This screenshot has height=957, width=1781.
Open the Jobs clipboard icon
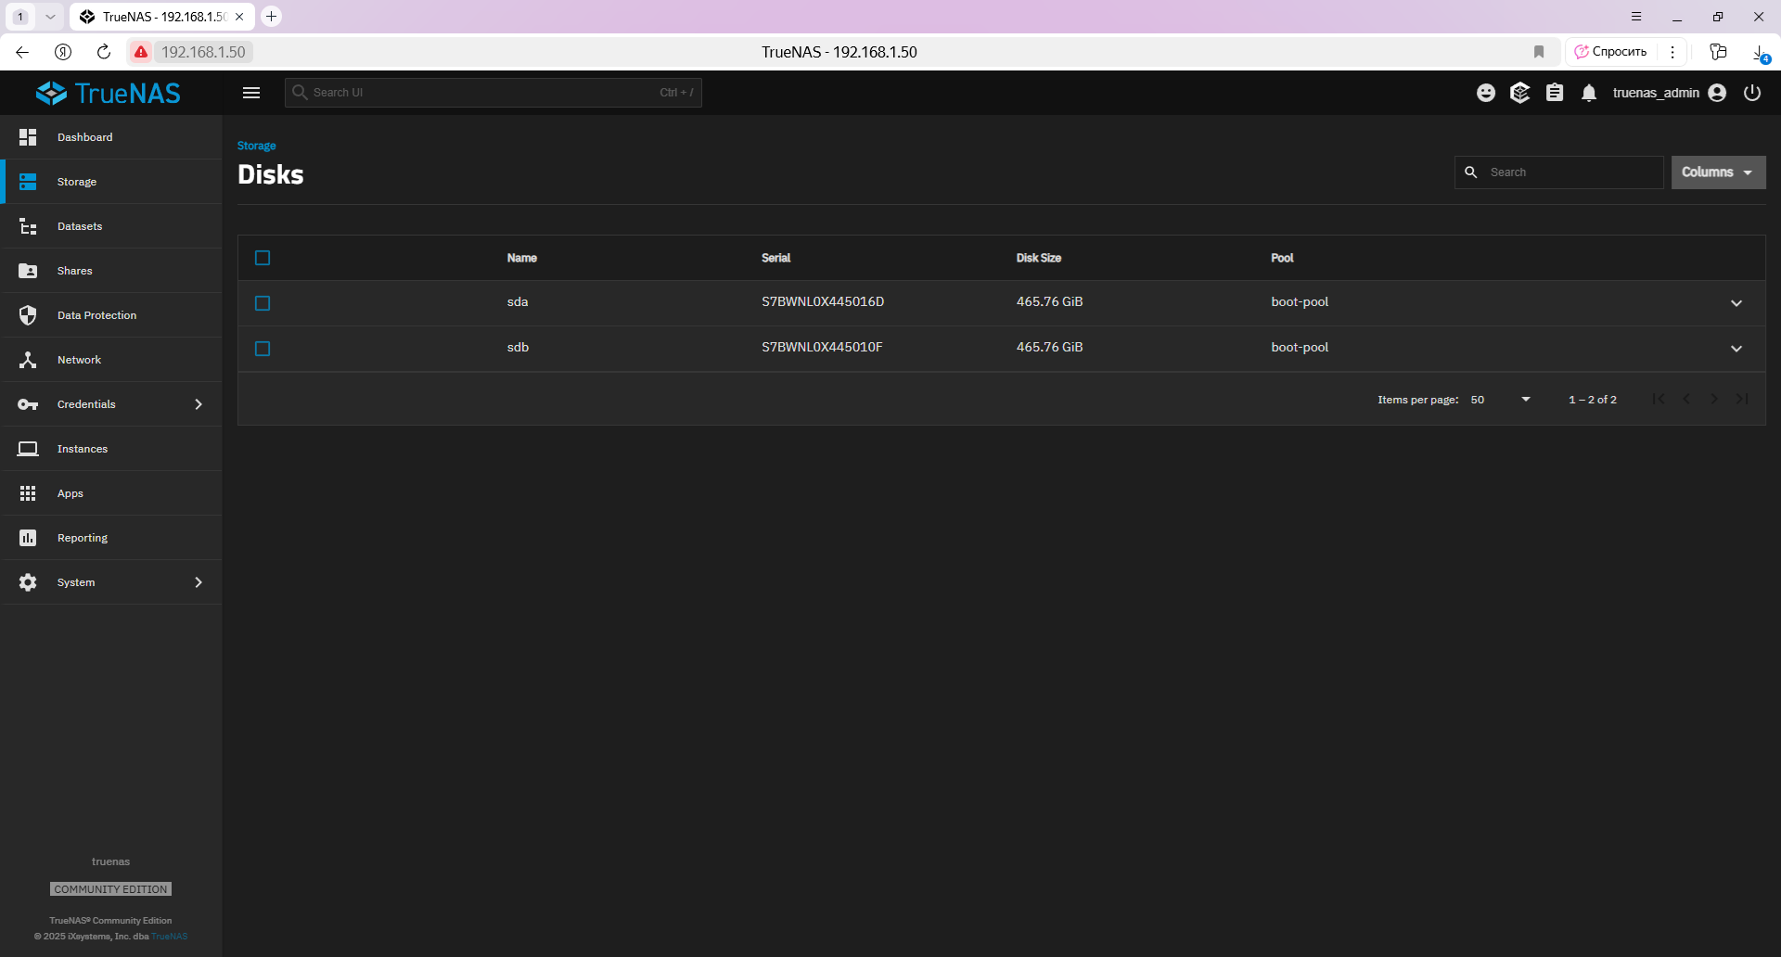[x=1555, y=93]
